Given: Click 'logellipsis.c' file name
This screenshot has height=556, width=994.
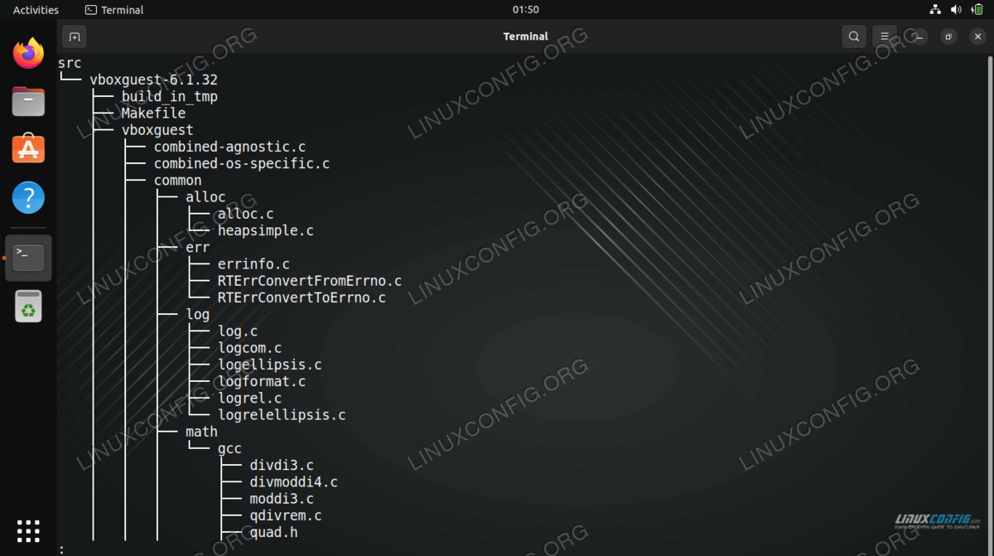Looking at the screenshot, I should tap(270, 365).
